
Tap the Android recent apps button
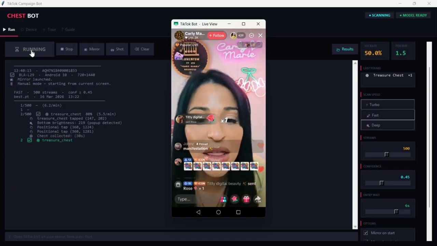(x=238, y=212)
